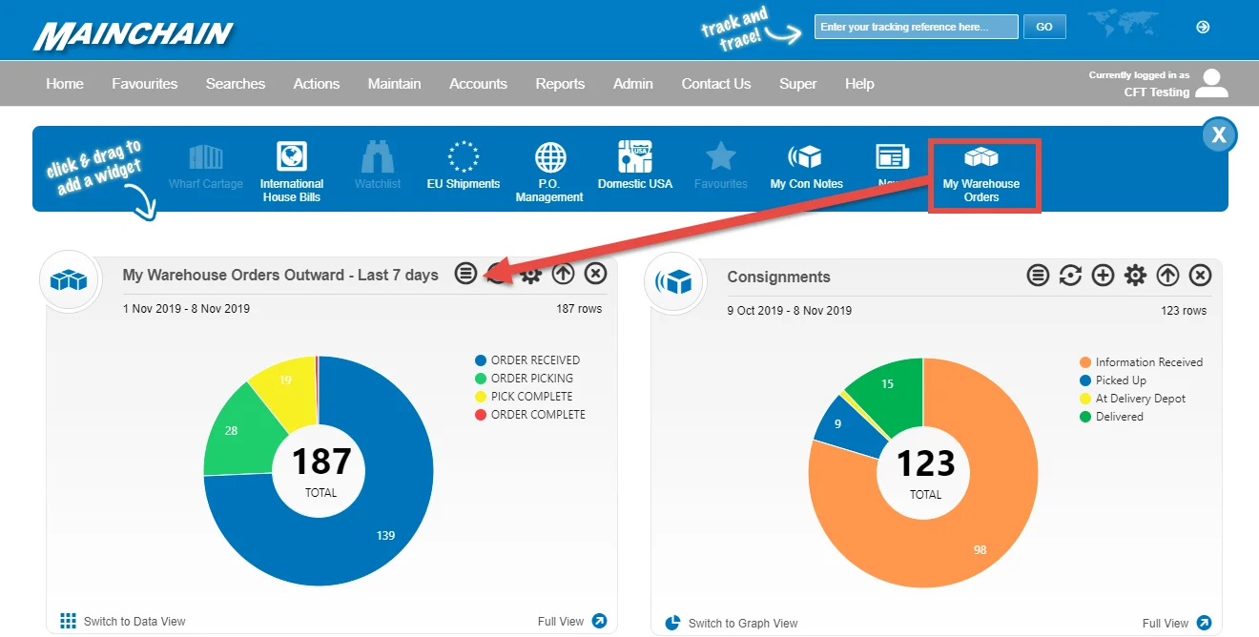Click the warehouse boxes icon on Orders widget
Screen dimensions: 1259x637
click(x=68, y=279)
